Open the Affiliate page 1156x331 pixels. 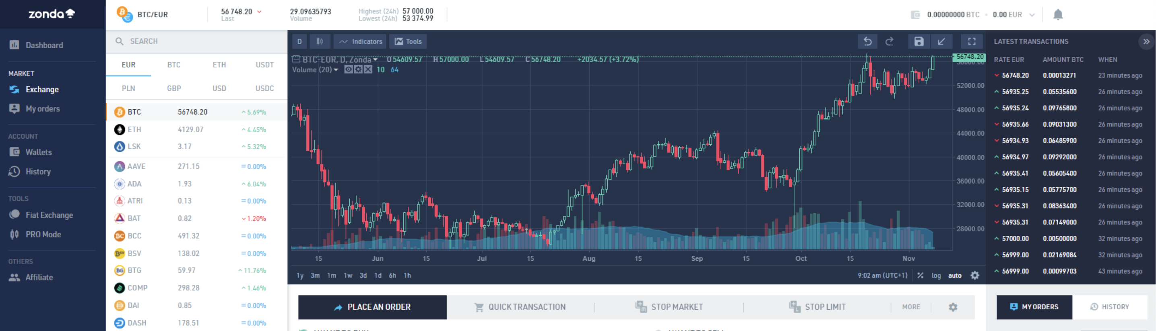(x=39, y=277)
